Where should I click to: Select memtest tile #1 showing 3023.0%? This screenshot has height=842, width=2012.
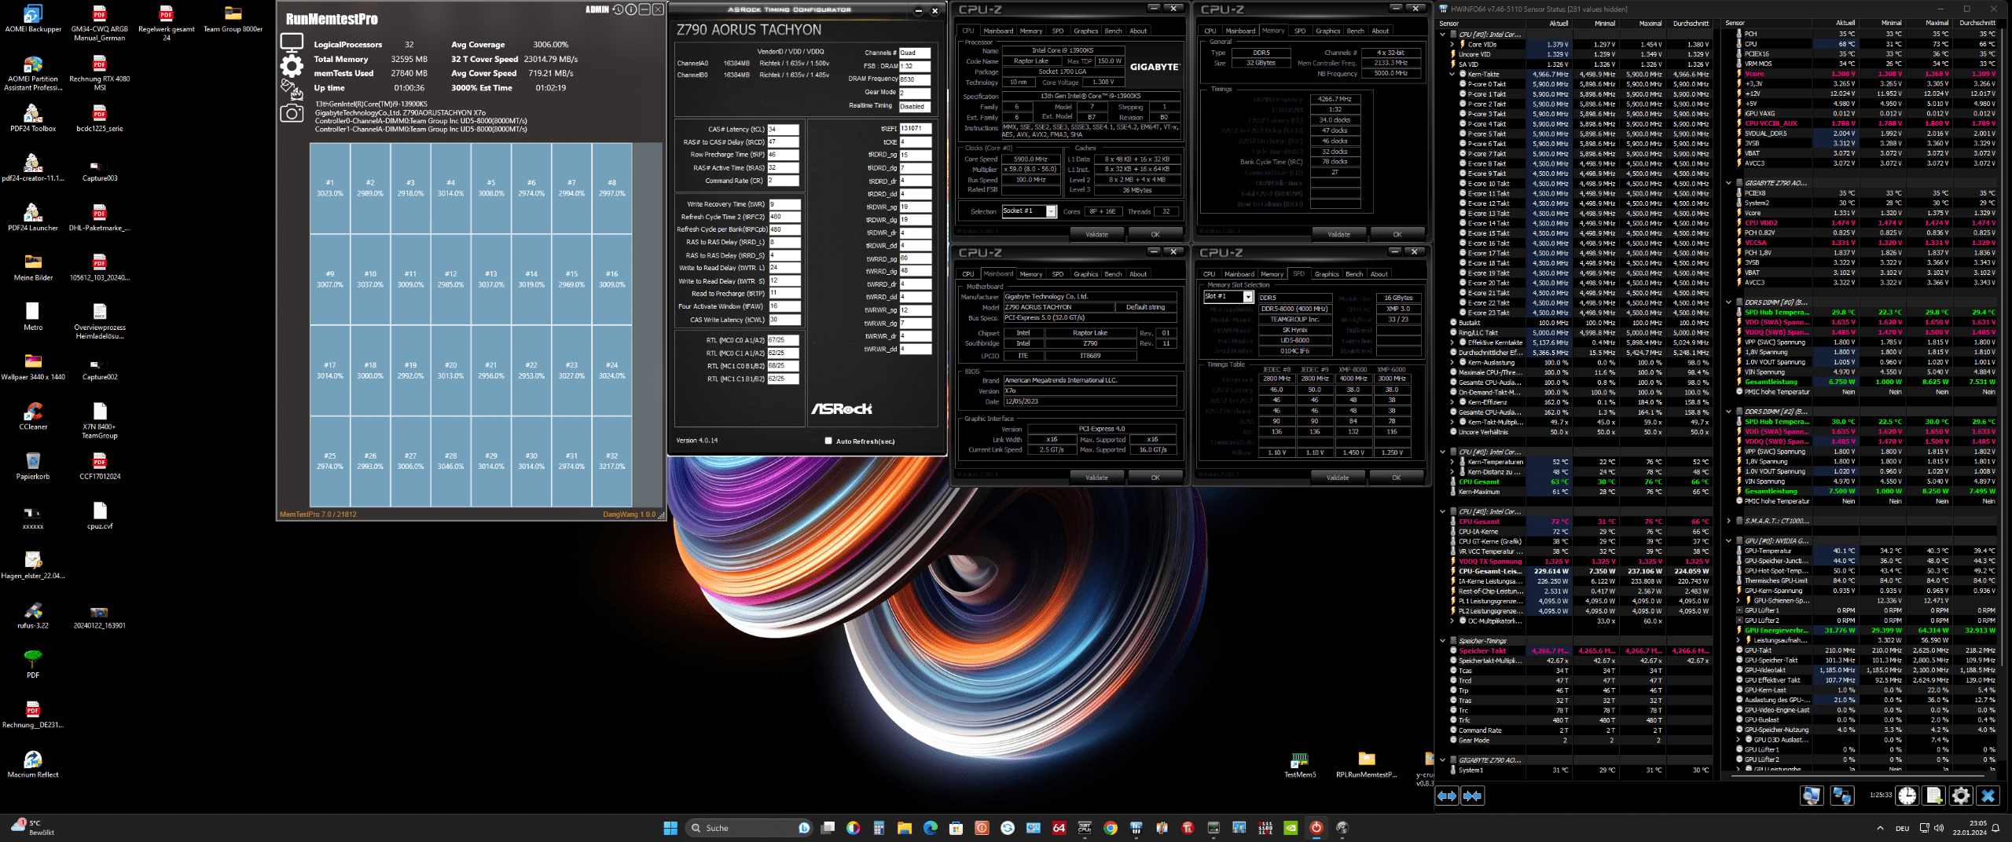(x=330, y=188)
